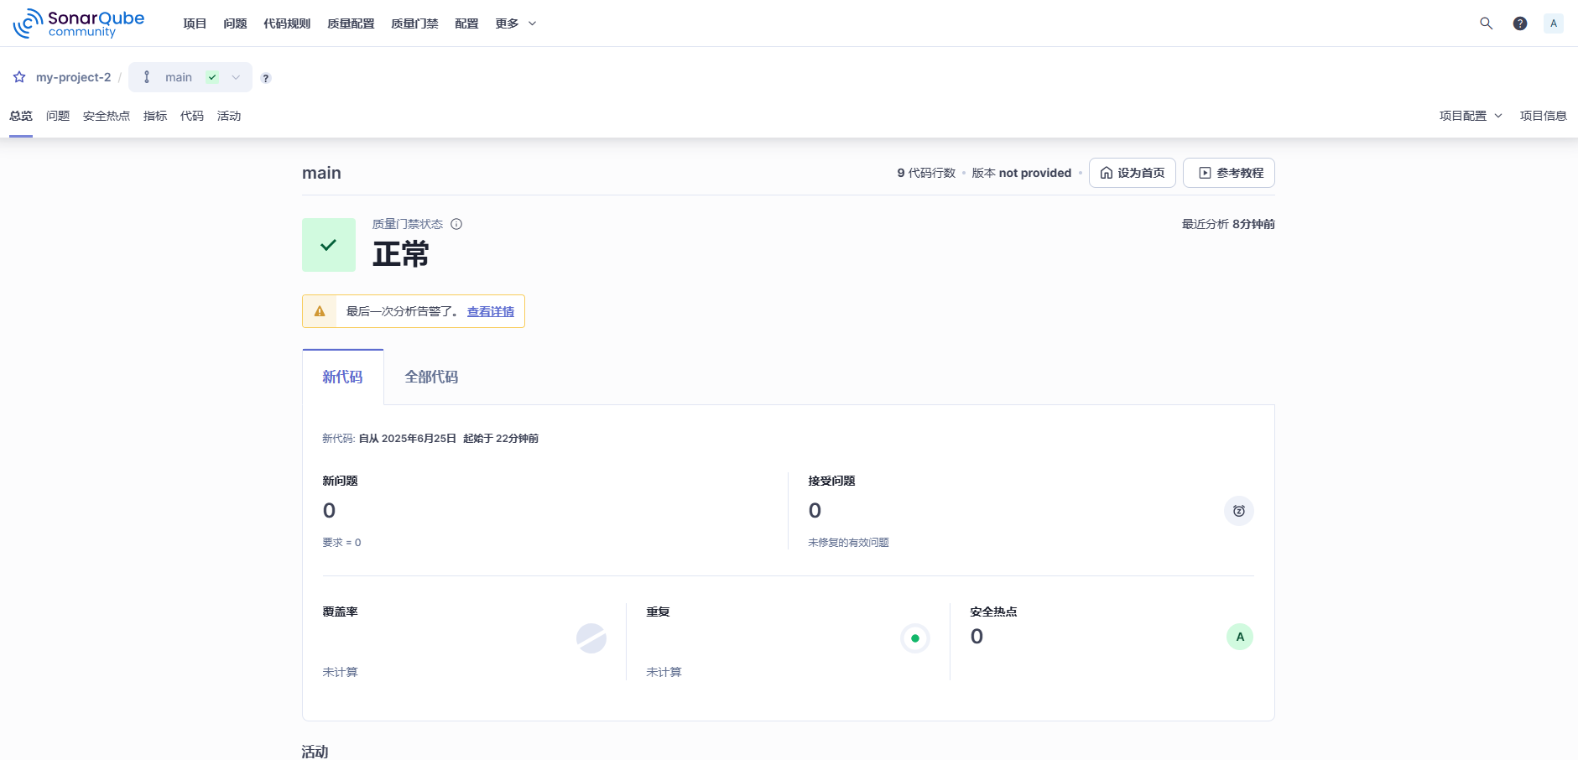Click the SonarQube community logo
Screen dimensions: 1578x760
pos(79,23)
